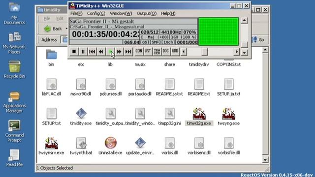Lower volume with the down arrow

point(244,53)
